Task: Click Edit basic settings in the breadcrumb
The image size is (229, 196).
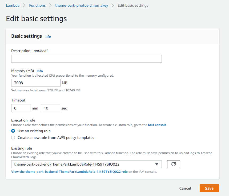Action: pyautogui.click(x=133, y=5)
